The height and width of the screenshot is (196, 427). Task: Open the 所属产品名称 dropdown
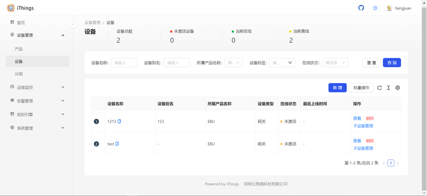pyautogui.click(x=233, y=62)
